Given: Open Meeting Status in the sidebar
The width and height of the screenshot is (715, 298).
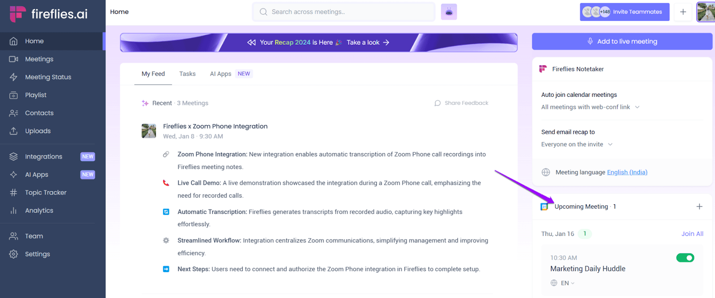Looking at the screenshot, I should coord(52,77).
